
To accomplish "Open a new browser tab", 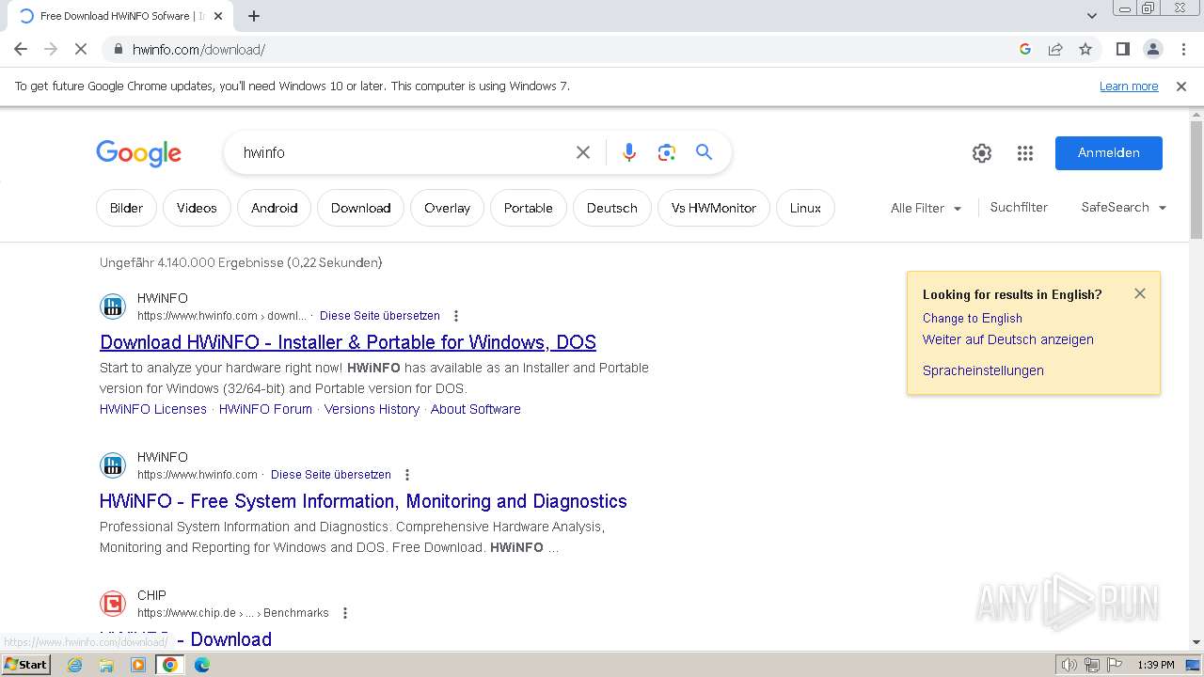I will (254, 16).
